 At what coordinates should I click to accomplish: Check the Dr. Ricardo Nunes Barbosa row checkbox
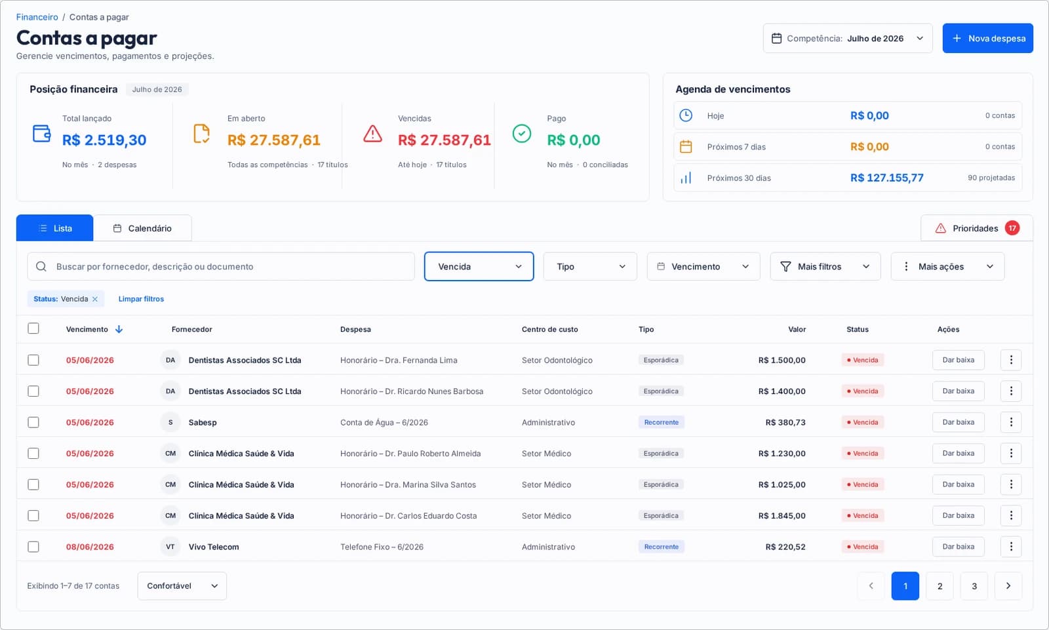click(x=33, y=391)
